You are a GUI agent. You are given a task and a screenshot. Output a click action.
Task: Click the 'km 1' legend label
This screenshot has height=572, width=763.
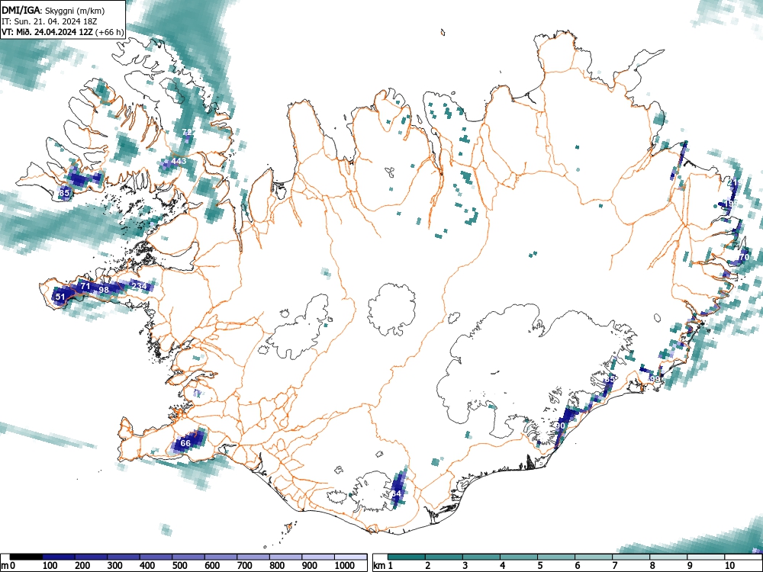tap(382, 566)
